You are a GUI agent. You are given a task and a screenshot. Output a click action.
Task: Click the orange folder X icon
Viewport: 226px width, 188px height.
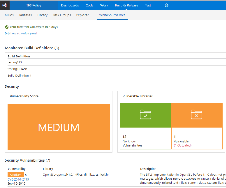pyautogui.click(x=196, y=114)
